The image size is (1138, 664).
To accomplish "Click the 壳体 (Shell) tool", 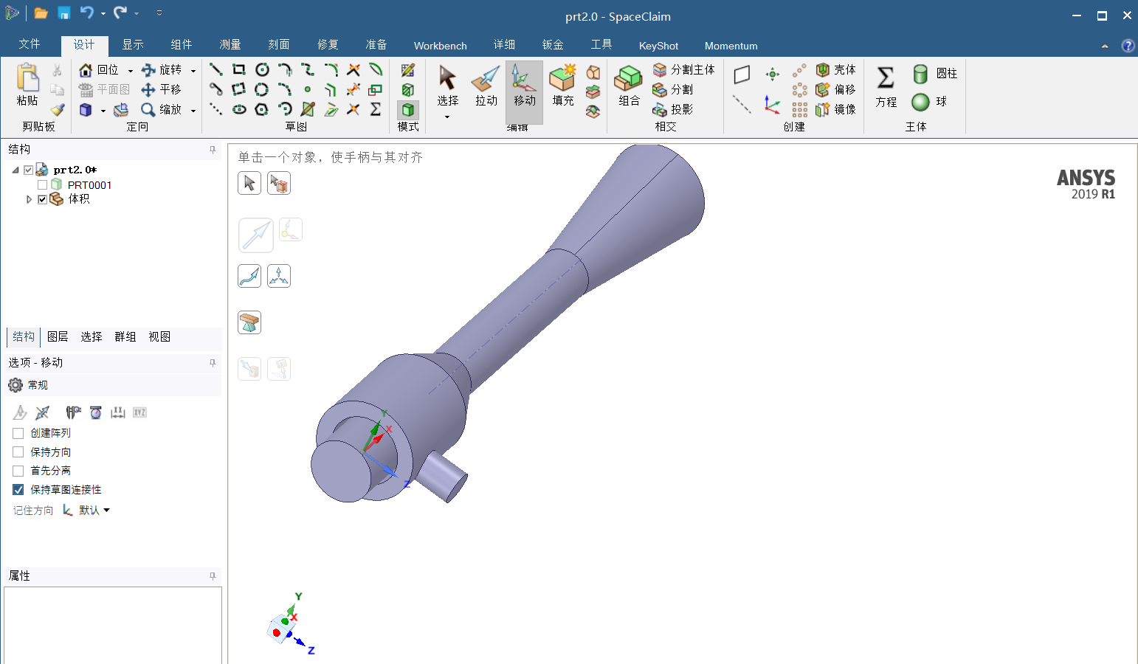I will pos(835,69).
